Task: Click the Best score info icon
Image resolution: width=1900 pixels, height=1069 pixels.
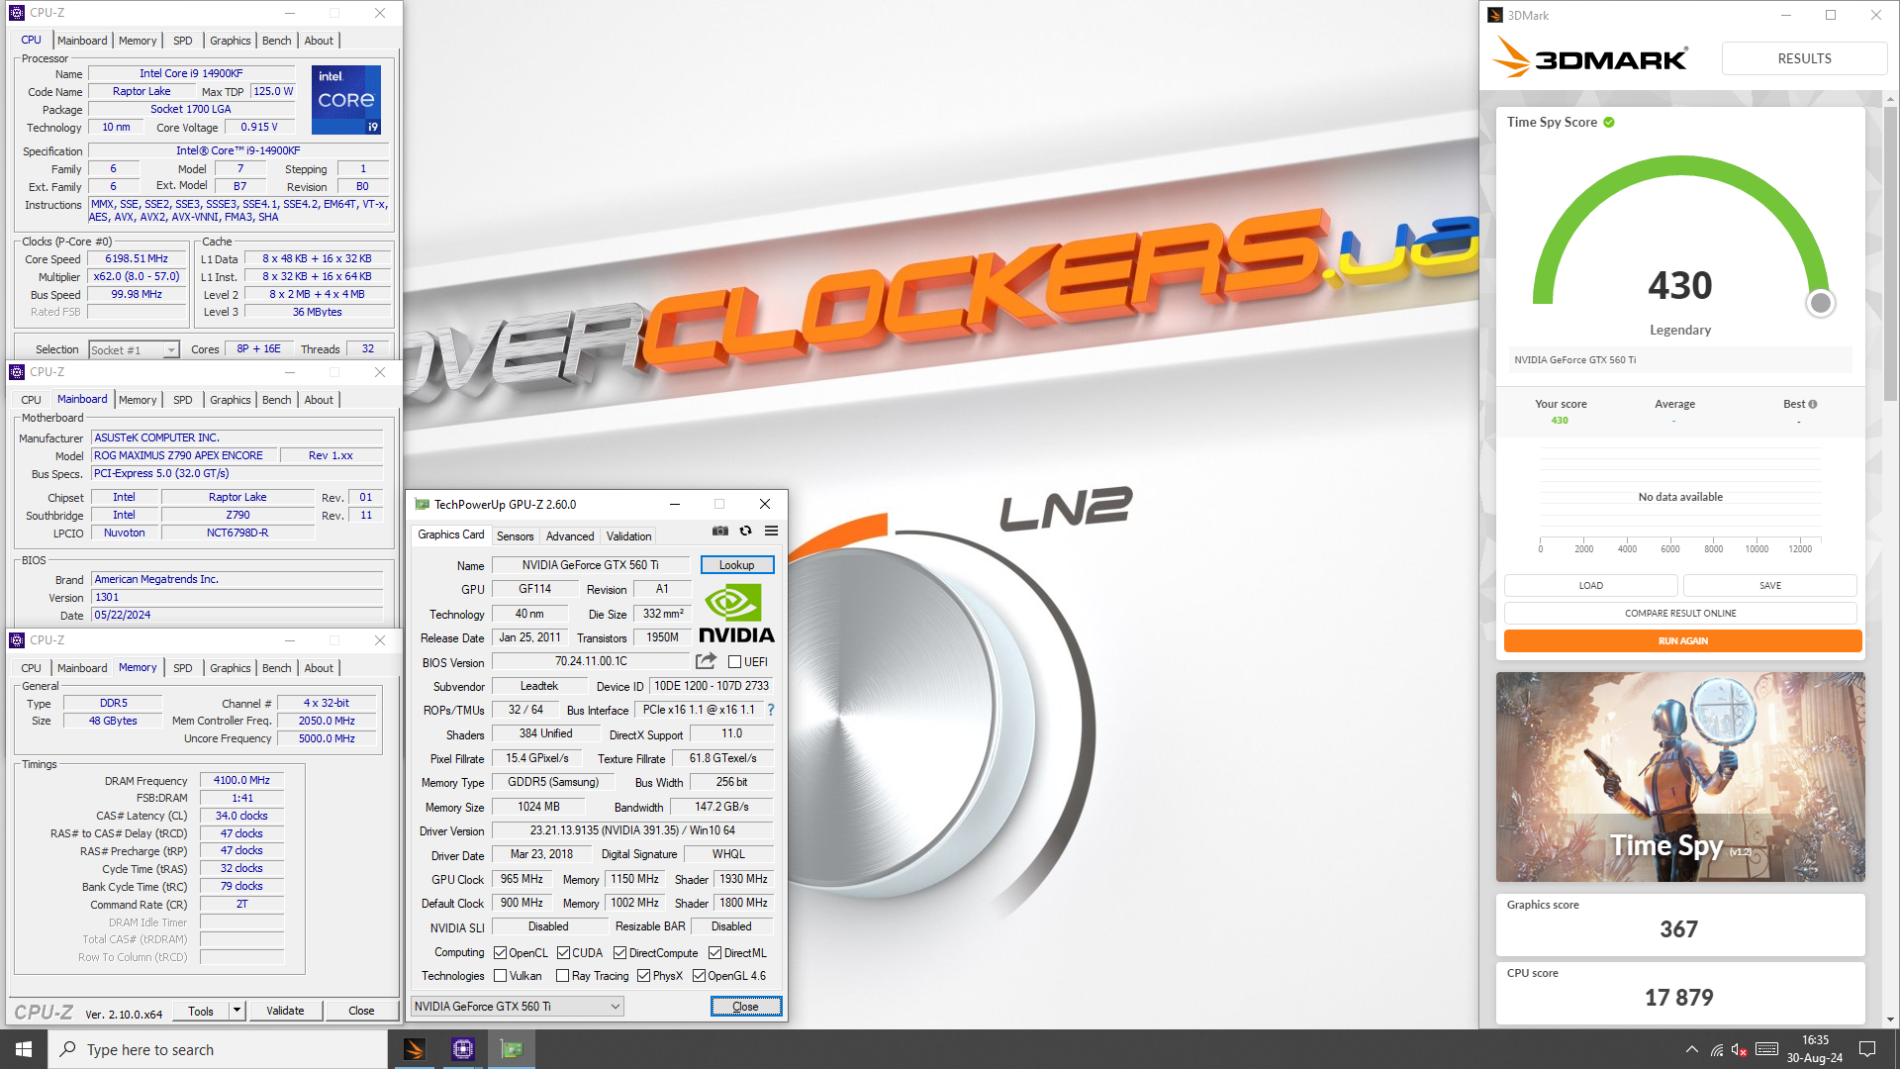Action: pyautogui.click(x=1813, y=404)
